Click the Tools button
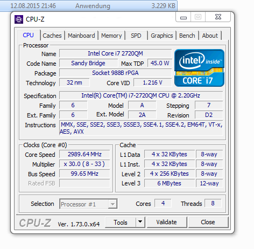 coord(121,222)
